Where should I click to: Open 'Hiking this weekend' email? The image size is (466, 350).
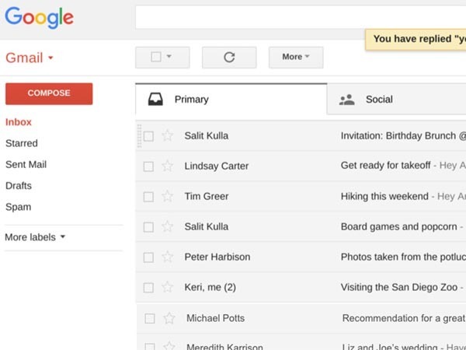(x=384, y=196)
